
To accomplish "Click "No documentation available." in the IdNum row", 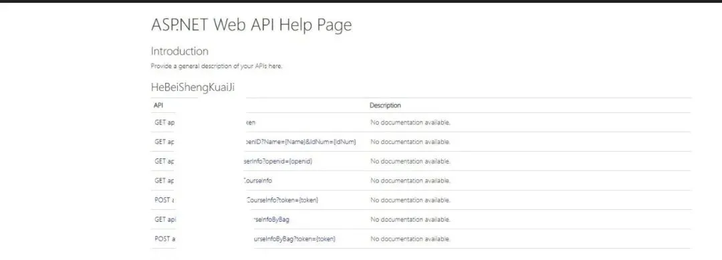I will coord(410,142).
